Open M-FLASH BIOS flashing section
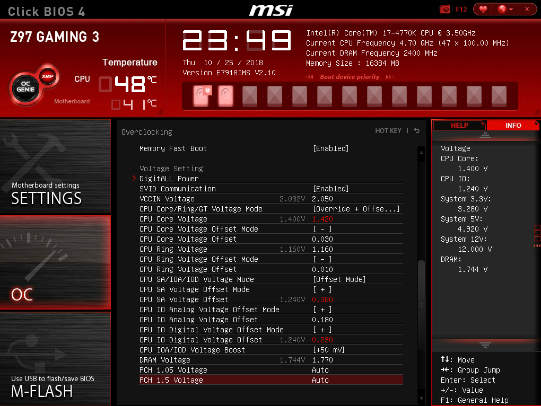Screen dimensions: 541x406 click(x=55, y=359)
